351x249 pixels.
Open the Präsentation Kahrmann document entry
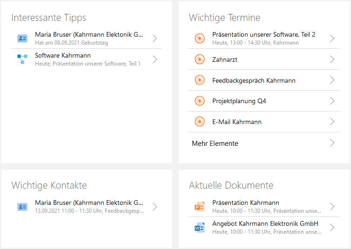pos(246,203)
